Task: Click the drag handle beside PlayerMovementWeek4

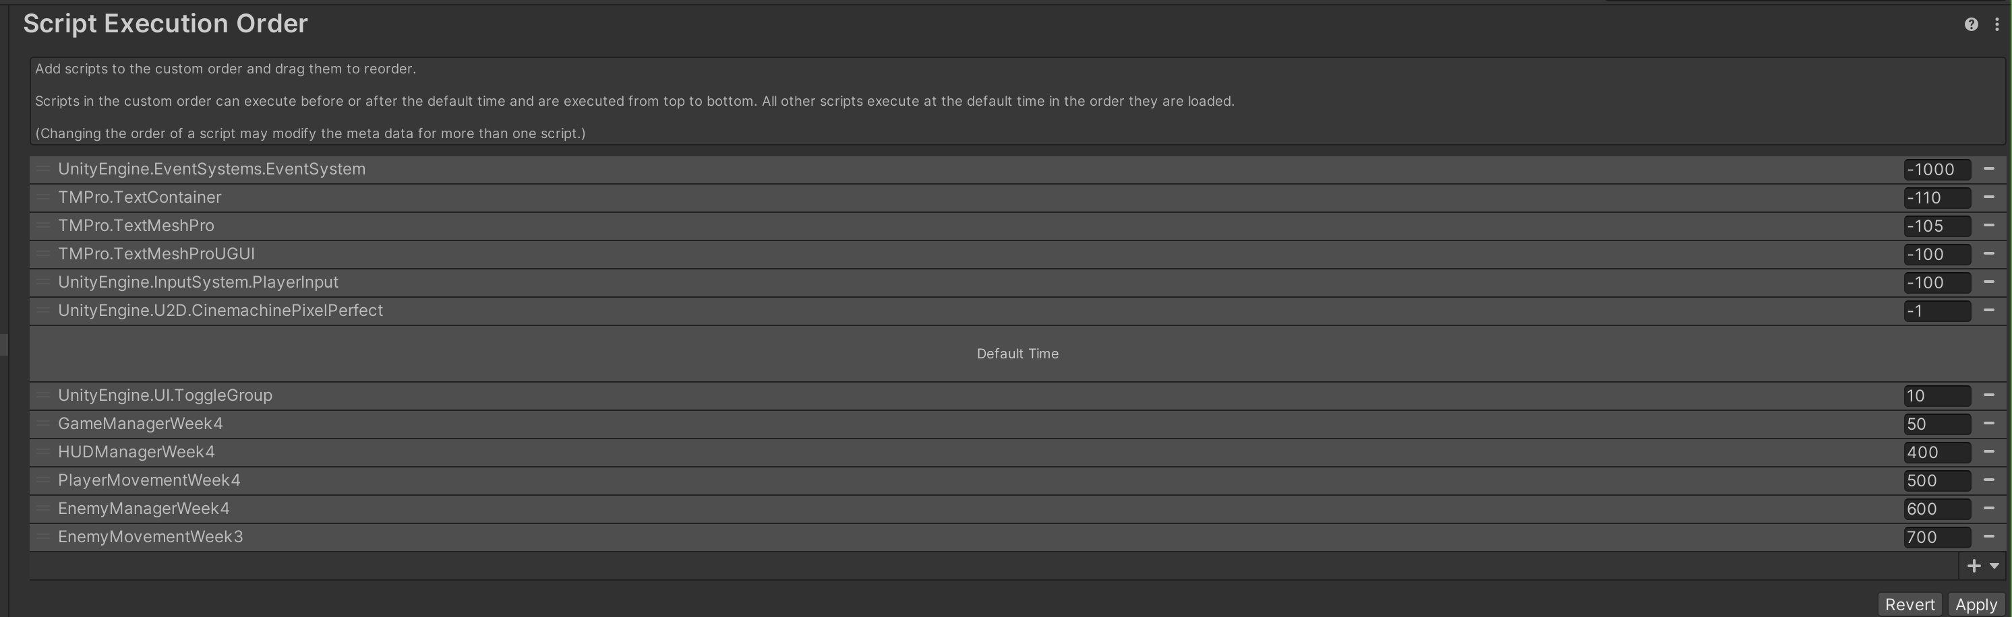Action: [43, 480]
